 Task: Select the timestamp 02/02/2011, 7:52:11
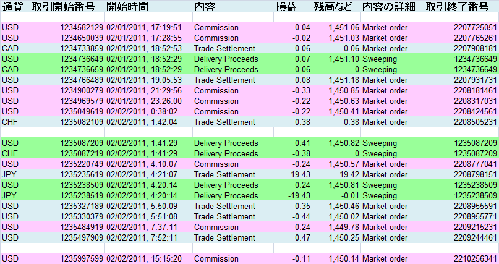click(x=141, y=238)
